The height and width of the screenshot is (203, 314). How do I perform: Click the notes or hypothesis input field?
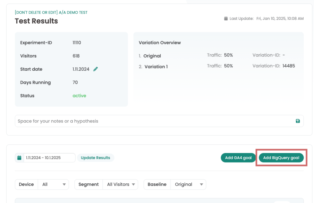click(159, 121)
